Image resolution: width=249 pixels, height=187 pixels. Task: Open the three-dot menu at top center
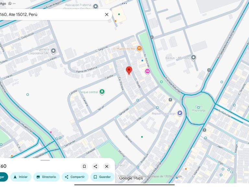124,3
